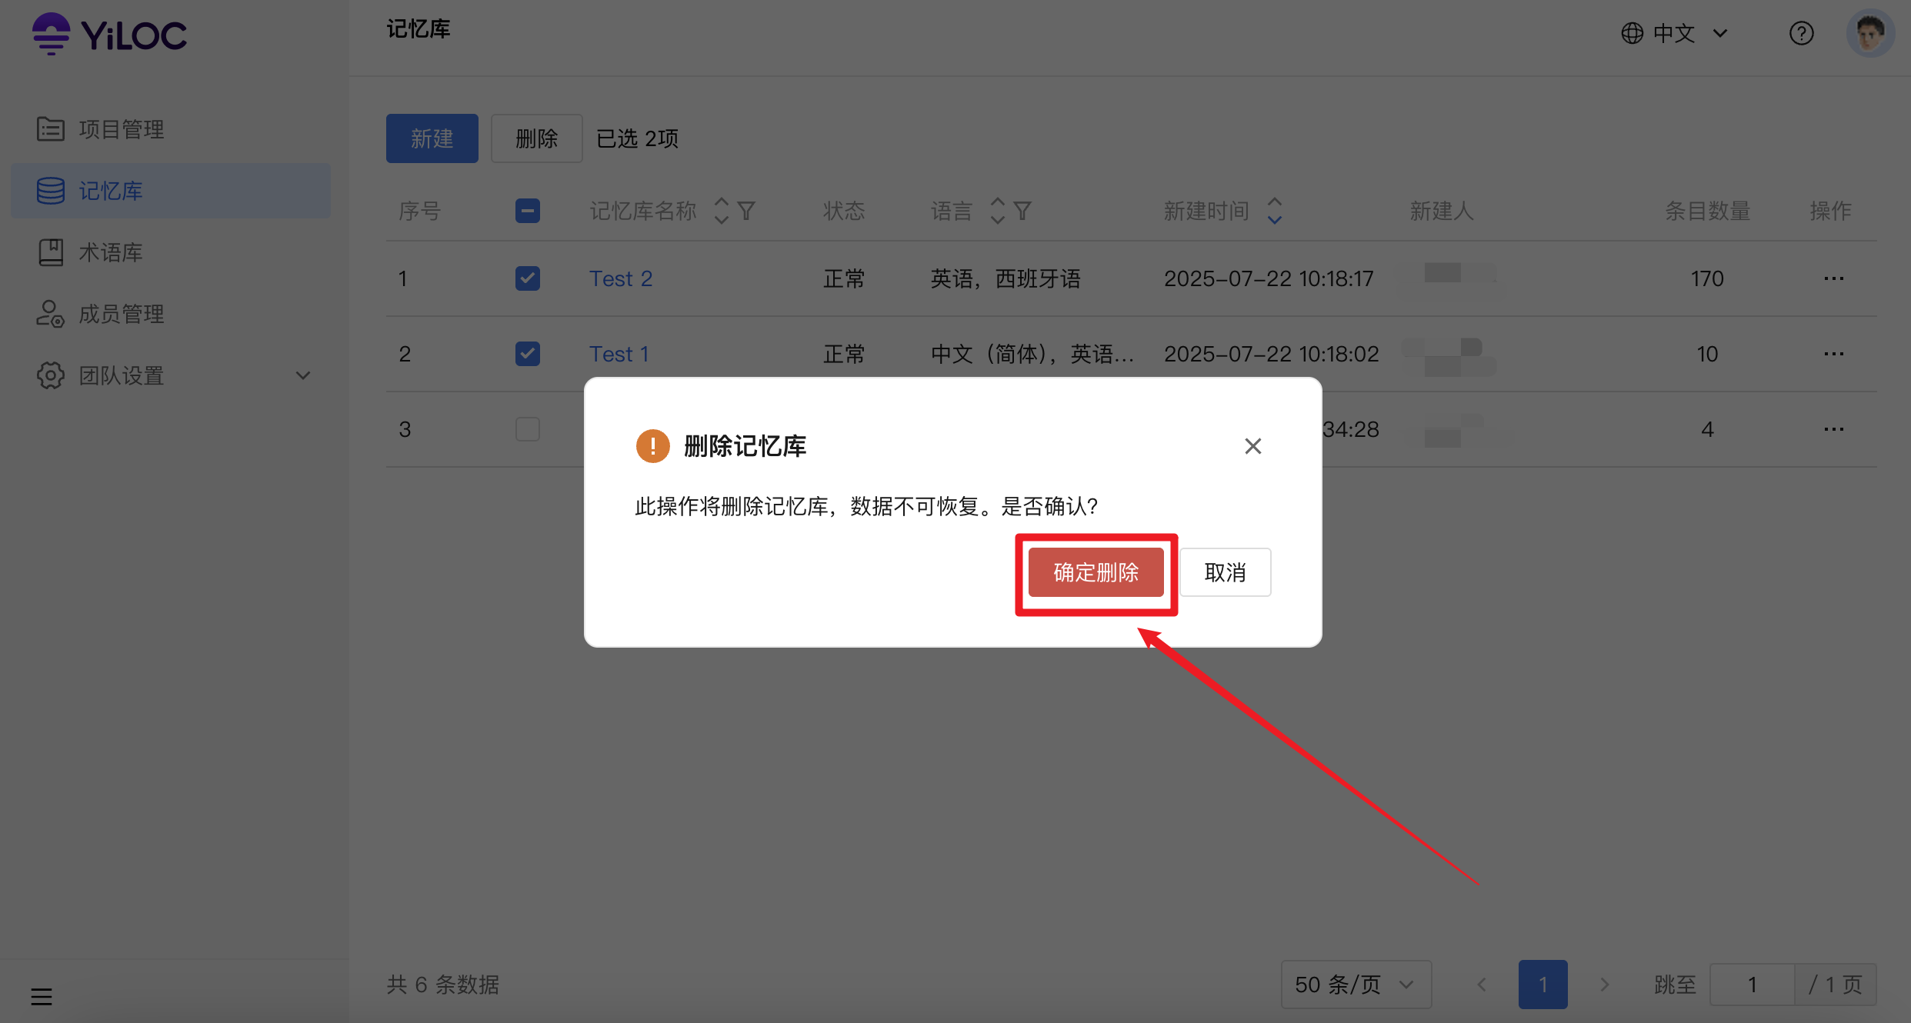Screen dimensions: 1911x1023
Task: Click the 英语, 西班牙语 language cell
Action: click(1006, 278)
